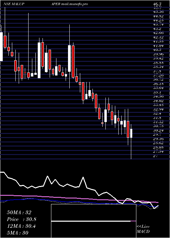This screenshot has height=238, width=170.
Task: Click the 5MA : 30 indicator text
Action: click(x=17, y=233)
